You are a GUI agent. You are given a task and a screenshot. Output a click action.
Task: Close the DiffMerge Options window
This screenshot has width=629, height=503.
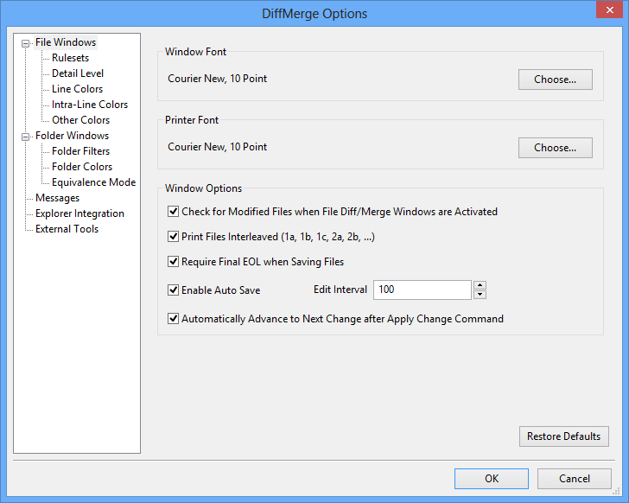coord(609,10)
